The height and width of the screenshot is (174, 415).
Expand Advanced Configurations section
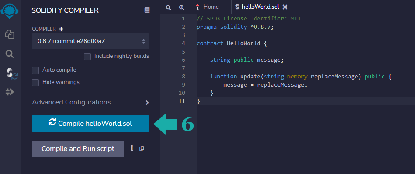click(147, 103)
